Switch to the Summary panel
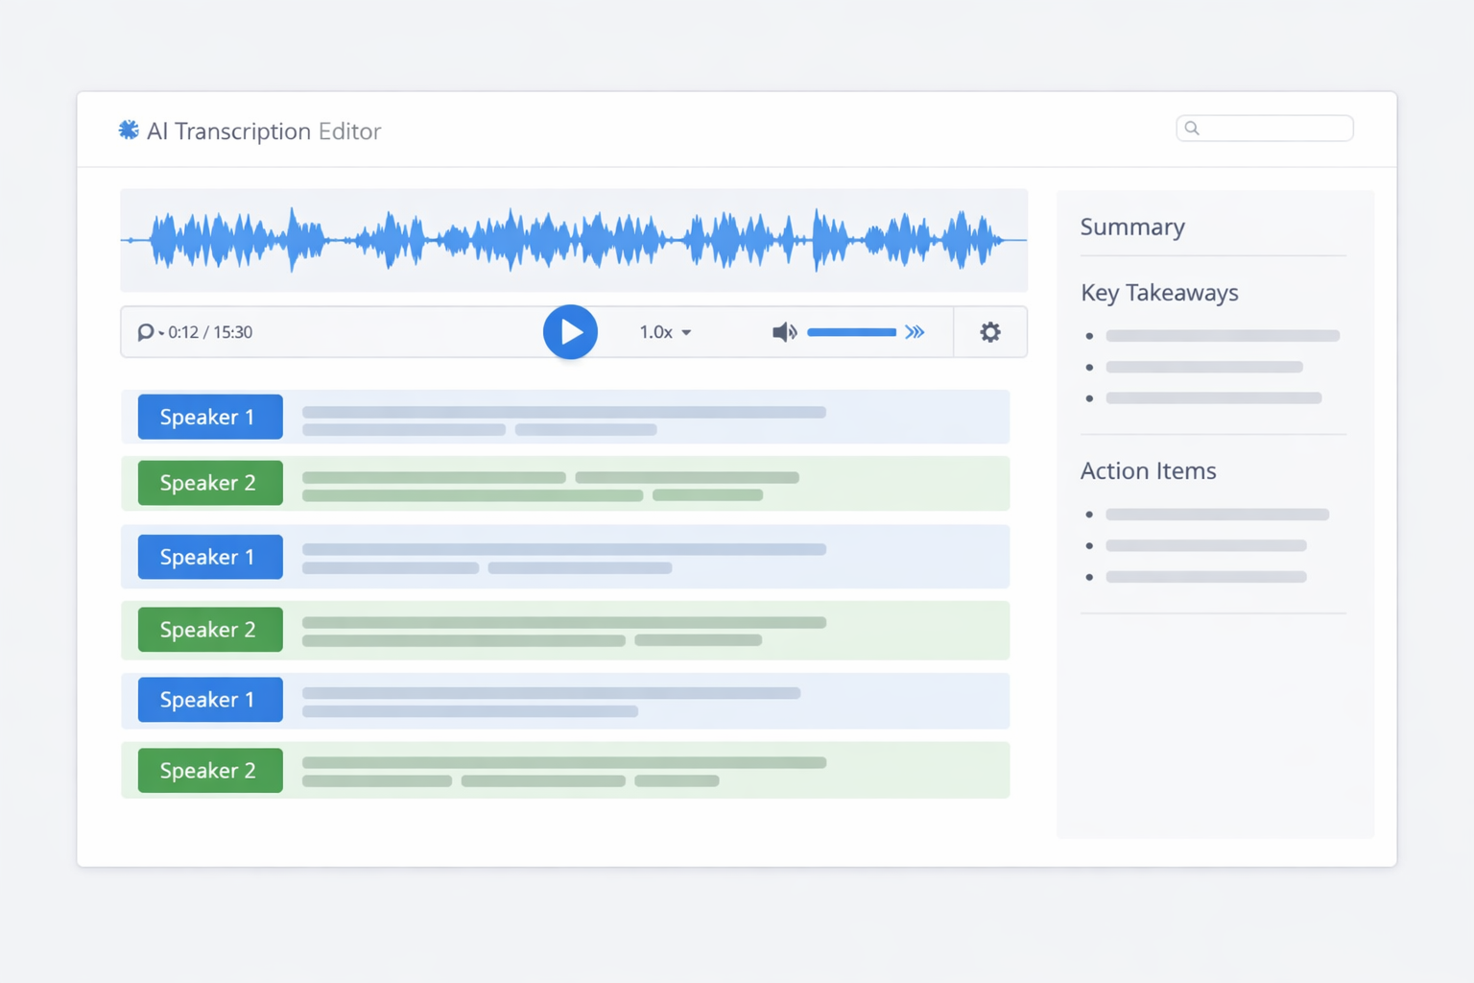Image resolution: width=1474 pixels, height=983 pixels. (1132, 227)
